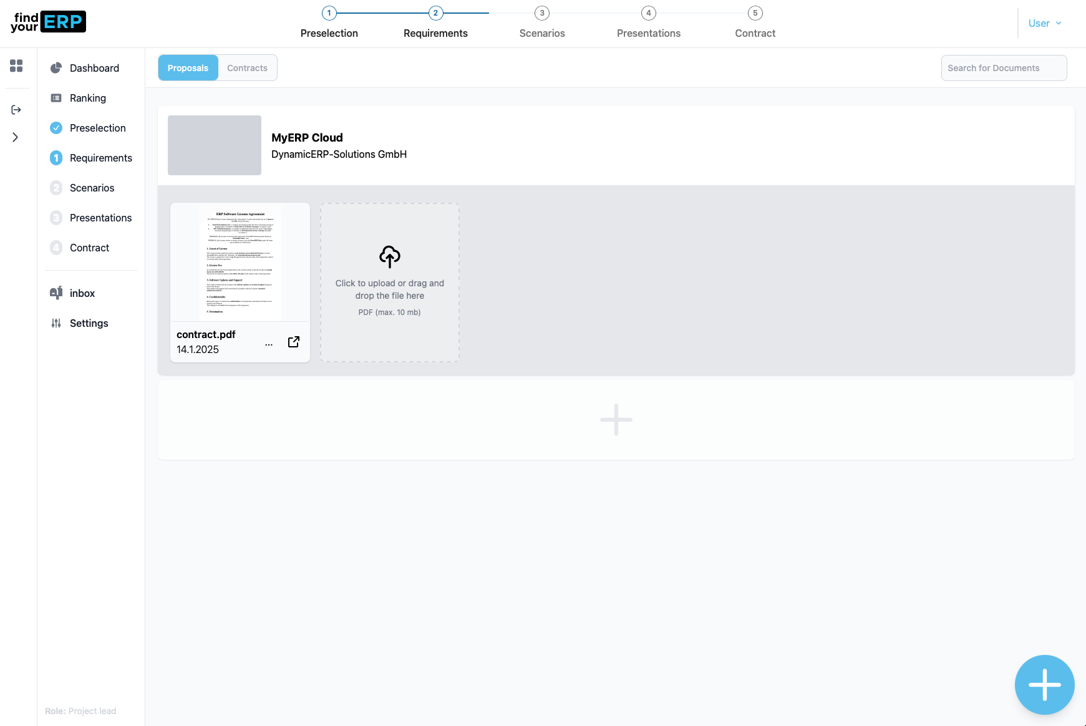Image resolution: width=1086 pixels, height=726 pixels.
Task: Click the blue floating add button
Action: [x=1044, y=684]
